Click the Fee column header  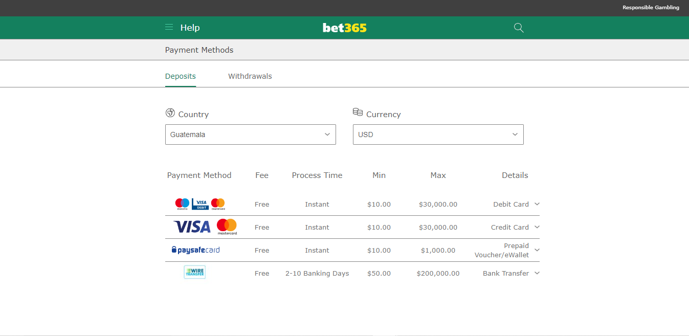pyautogui.click(x=262, y=175)
